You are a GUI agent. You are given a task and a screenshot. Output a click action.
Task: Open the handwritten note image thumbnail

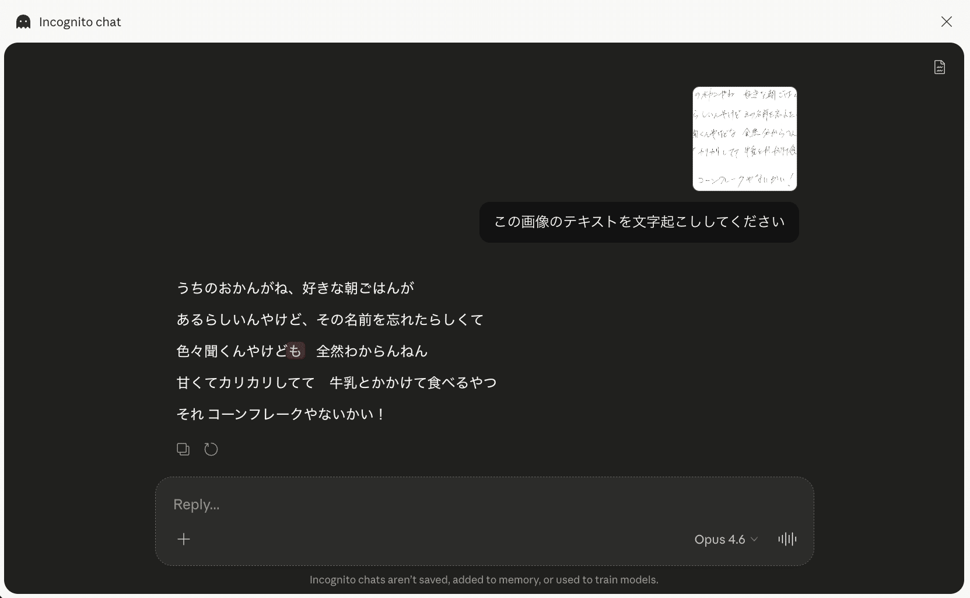tap(744, 139)
